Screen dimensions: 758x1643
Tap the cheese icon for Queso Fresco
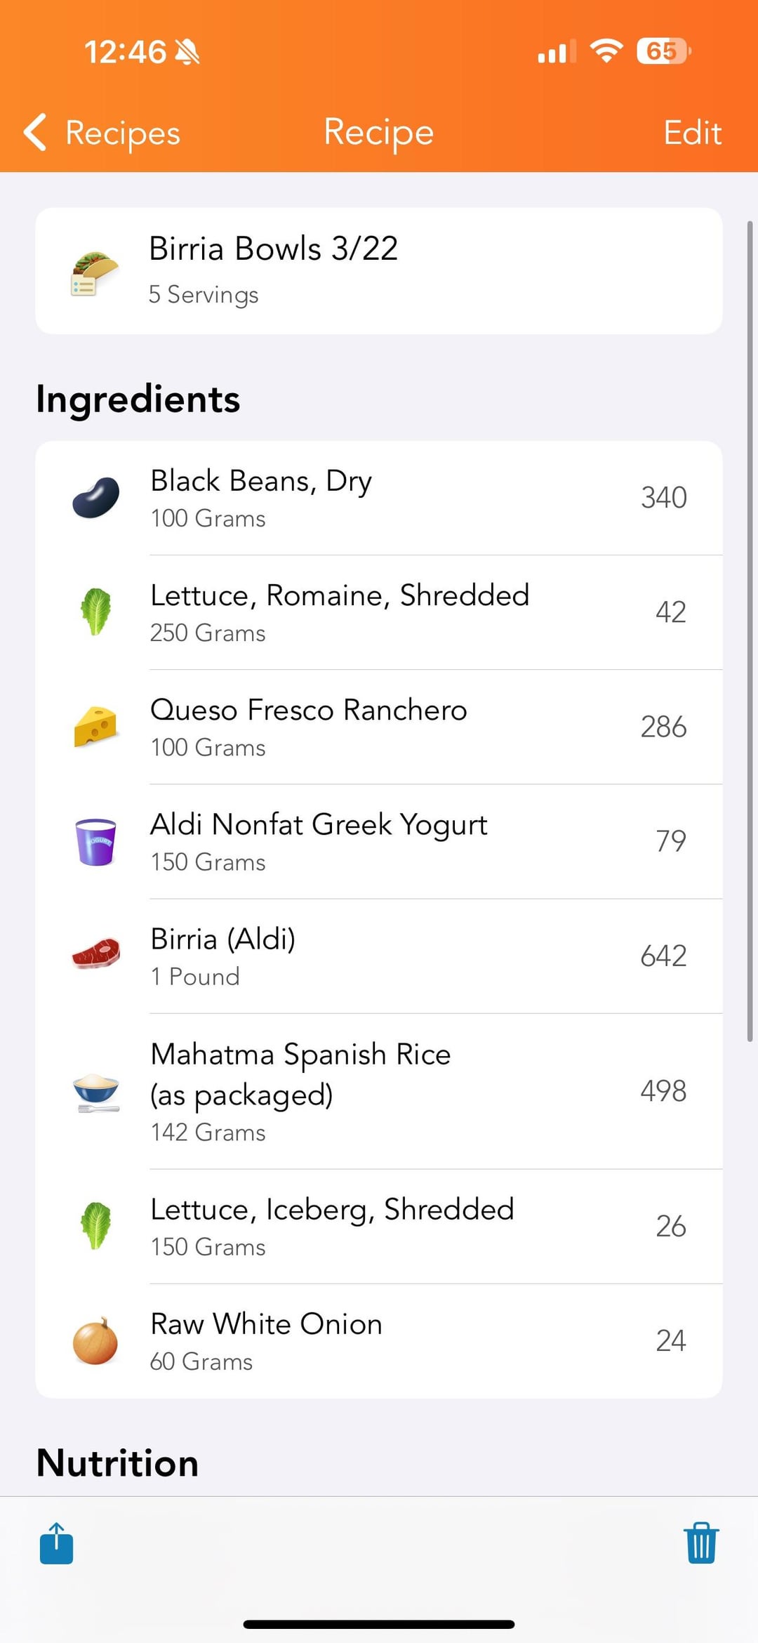[95, 727]
